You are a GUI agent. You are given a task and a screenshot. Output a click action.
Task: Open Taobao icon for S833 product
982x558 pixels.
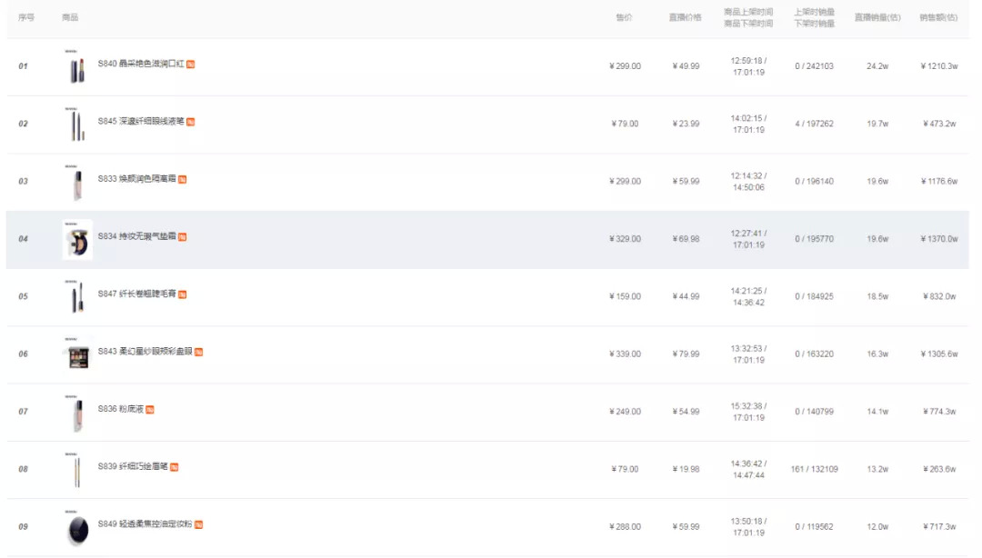coord(183,180)
